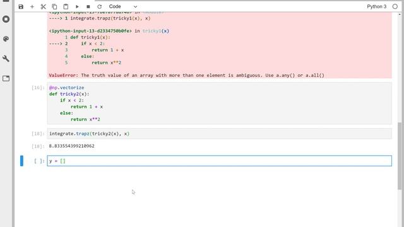Open the Notebook Tools wrench sidebar icon
The image size is (404, 227).
click(x=6, y=59)
